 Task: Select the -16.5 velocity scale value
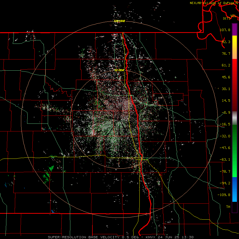[225, 124]
